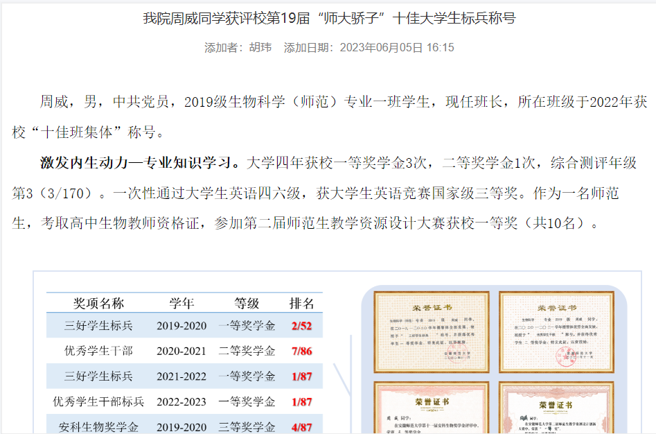This screenshot has height=434, width=656.
Task: Click the 等级 table column header
Action: 246,304
